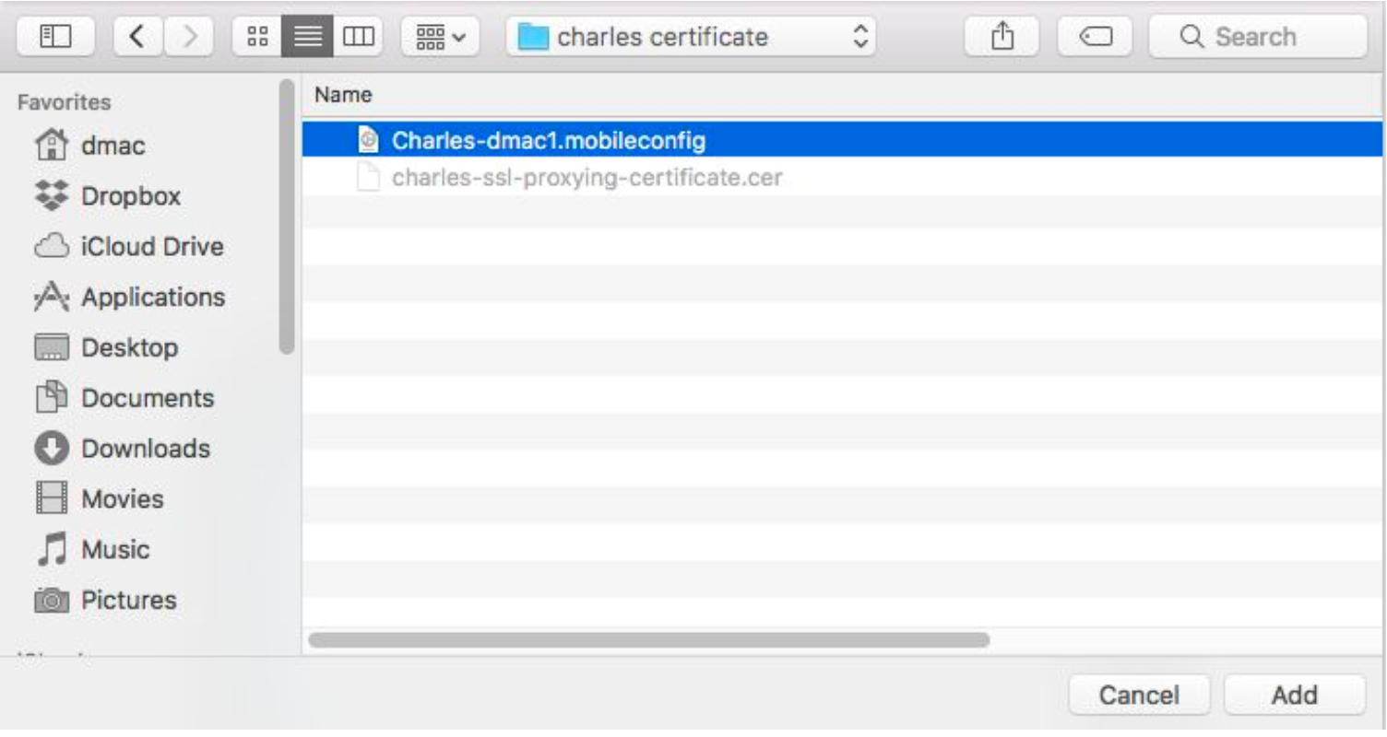The height and width of the screenshot is (737, 1387).
Task: Click the Add button
Action: (1295, 695)
